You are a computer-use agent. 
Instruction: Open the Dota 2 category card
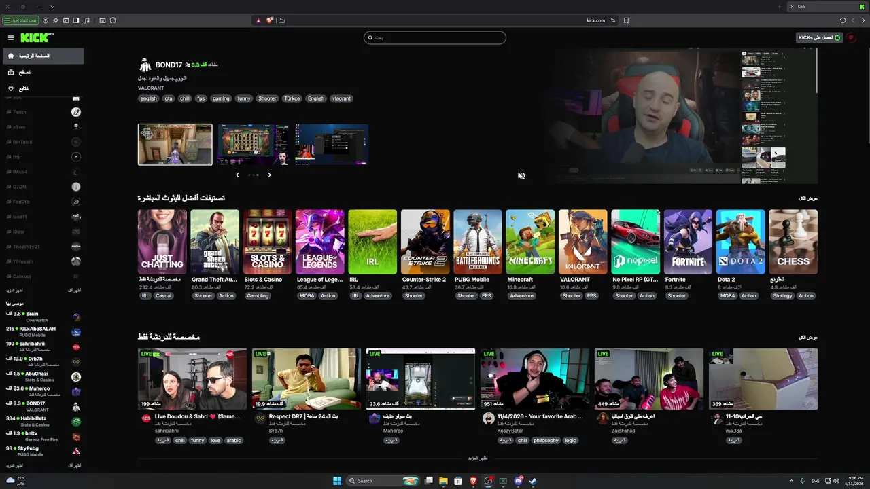741,242
